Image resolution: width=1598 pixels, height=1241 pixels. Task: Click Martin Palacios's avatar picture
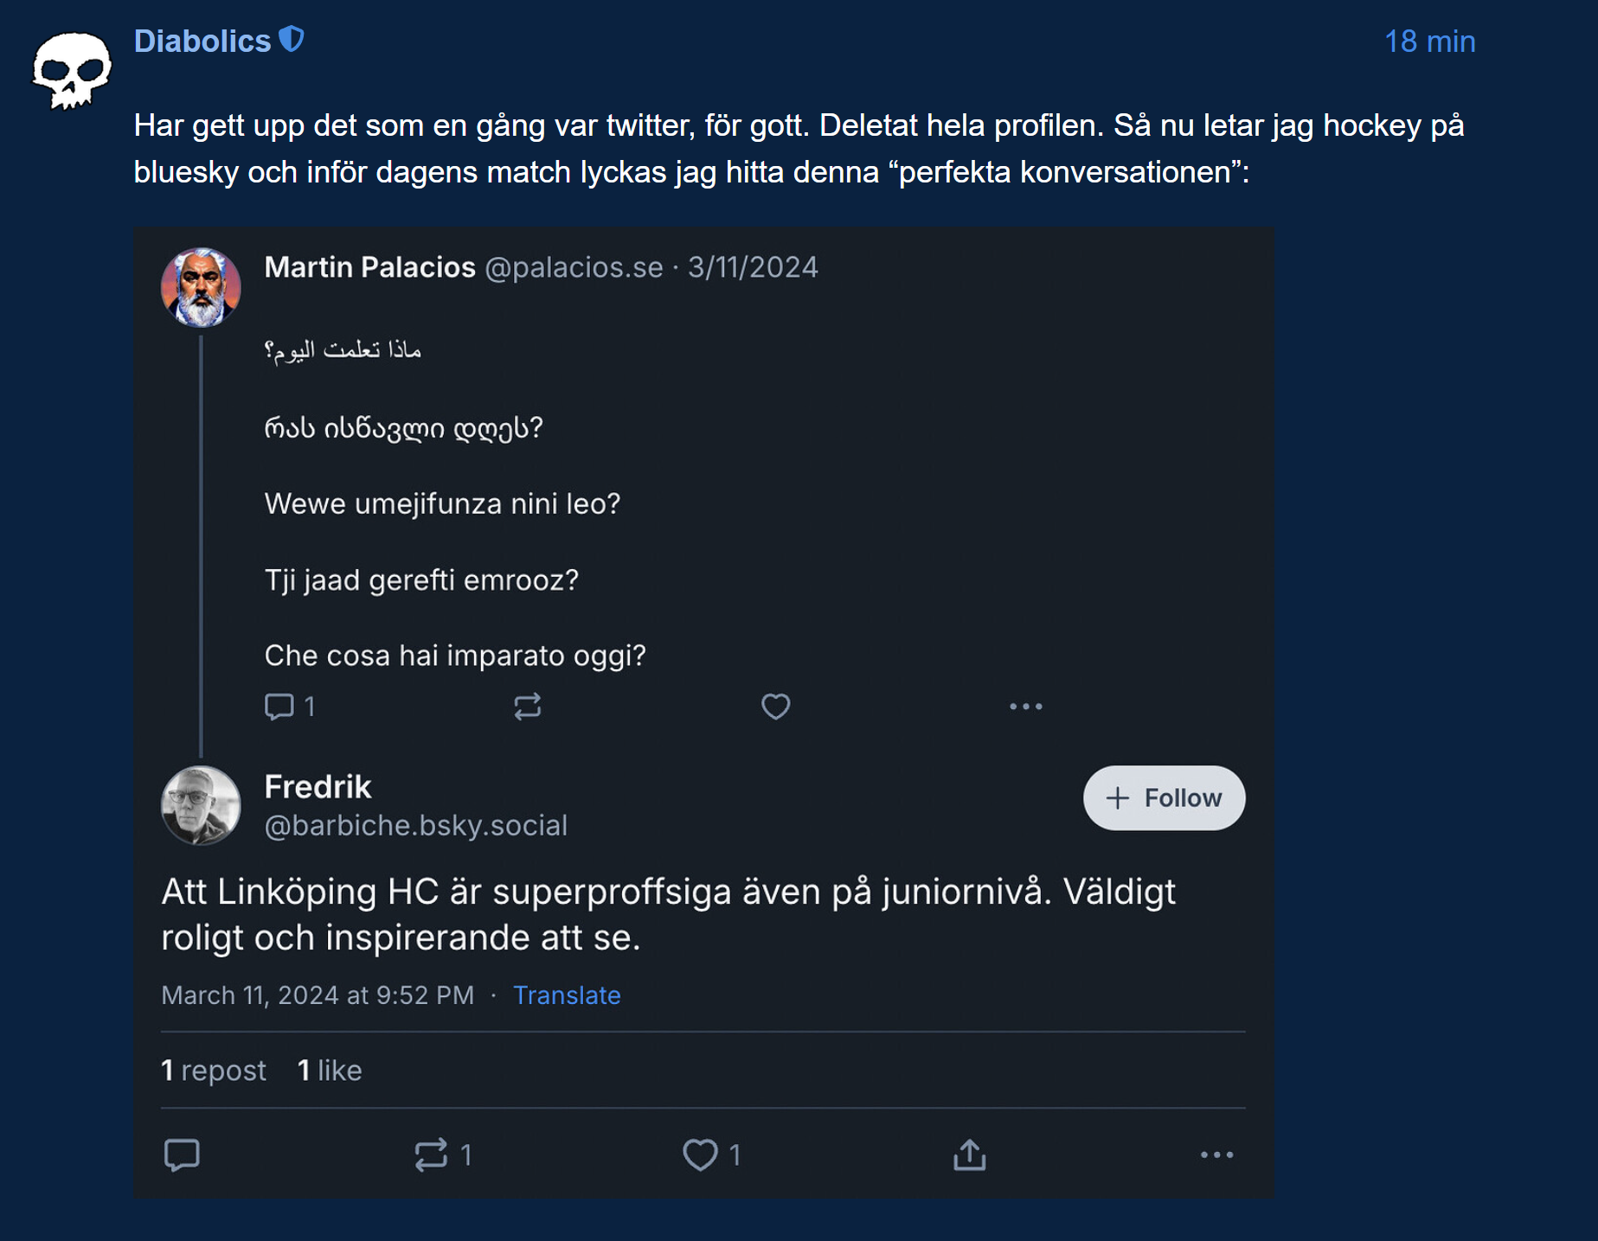point(201,287)
